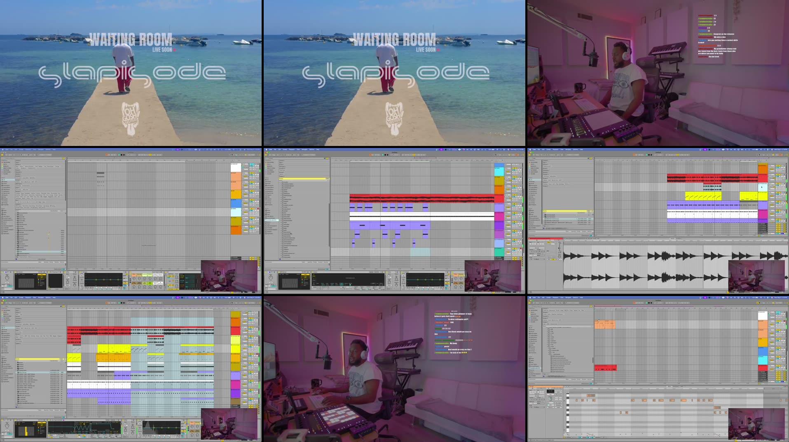789x442 pixels.
Task: Open Help menu in the frame with purple MIDI clips
Action: [318, 149]
